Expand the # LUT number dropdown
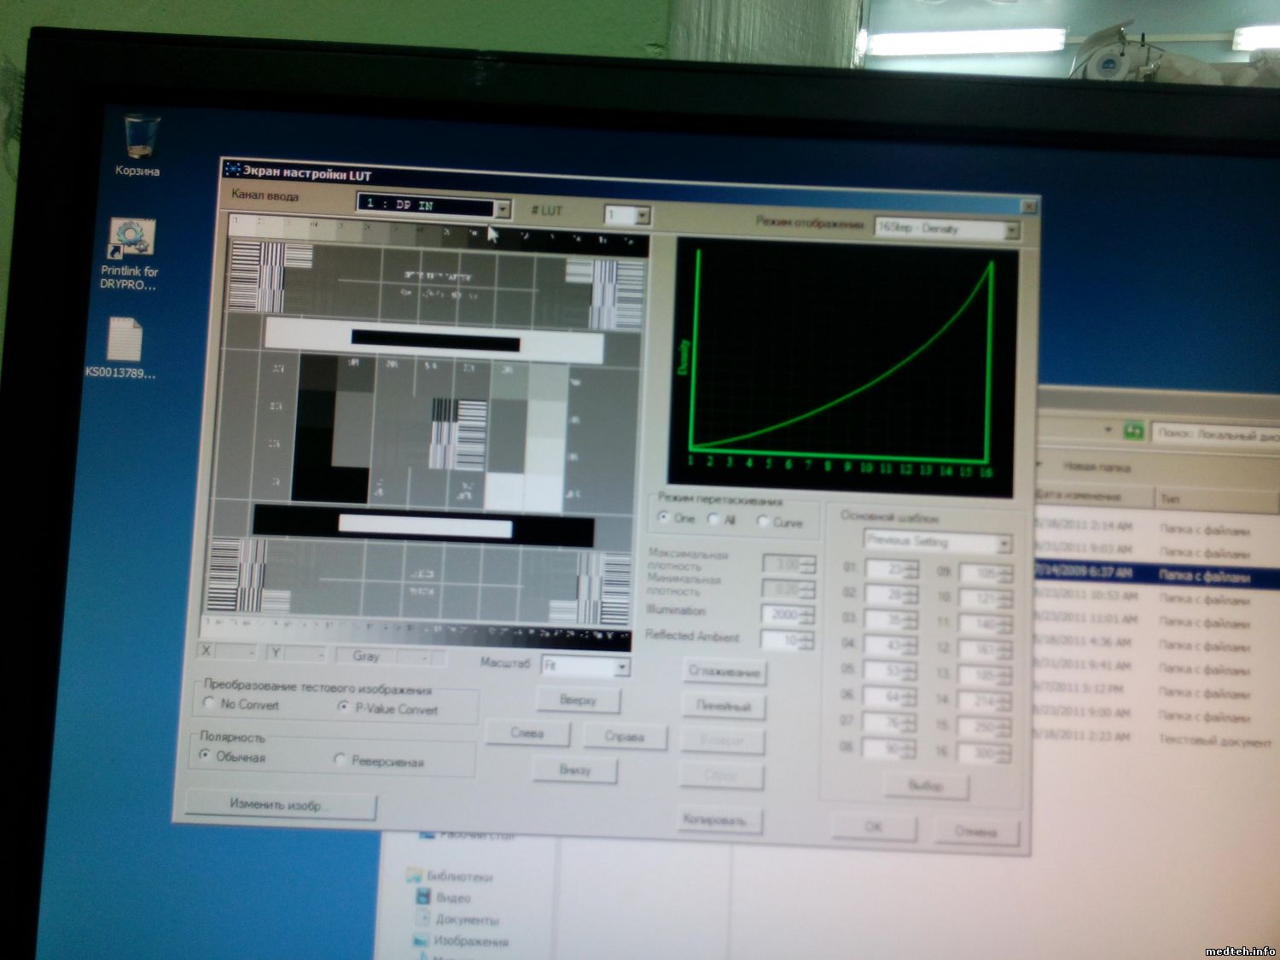Image resolution: width=1280 pixels, height=960 pixels. (643, 215)
